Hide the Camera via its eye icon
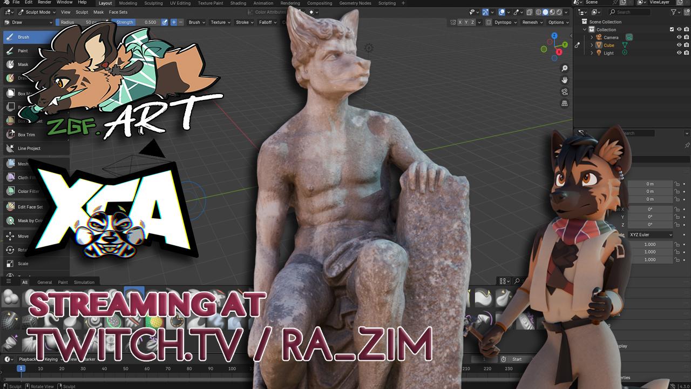This screenshot has height=389, width=691. [679, 37]
